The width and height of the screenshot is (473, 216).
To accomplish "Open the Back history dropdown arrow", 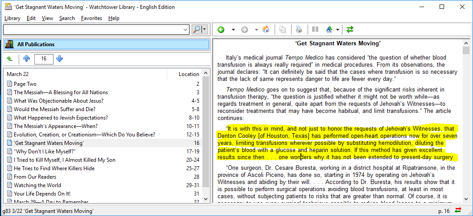I will point(233,30).
